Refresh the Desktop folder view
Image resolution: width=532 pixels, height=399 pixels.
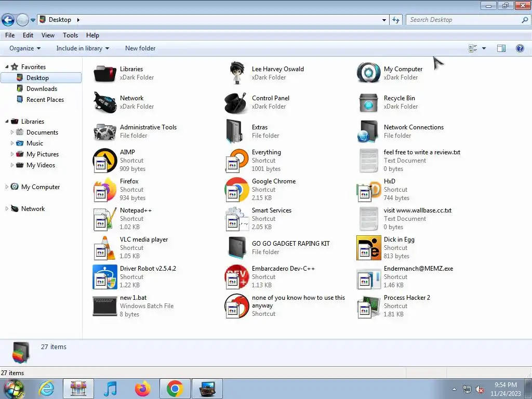pos(395,20)
